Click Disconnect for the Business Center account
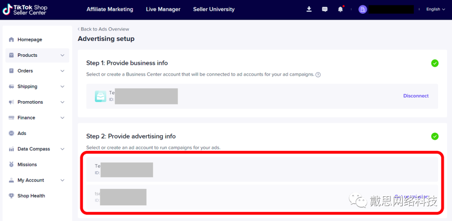This screenshot has height=221, width=452. point(416,96)
